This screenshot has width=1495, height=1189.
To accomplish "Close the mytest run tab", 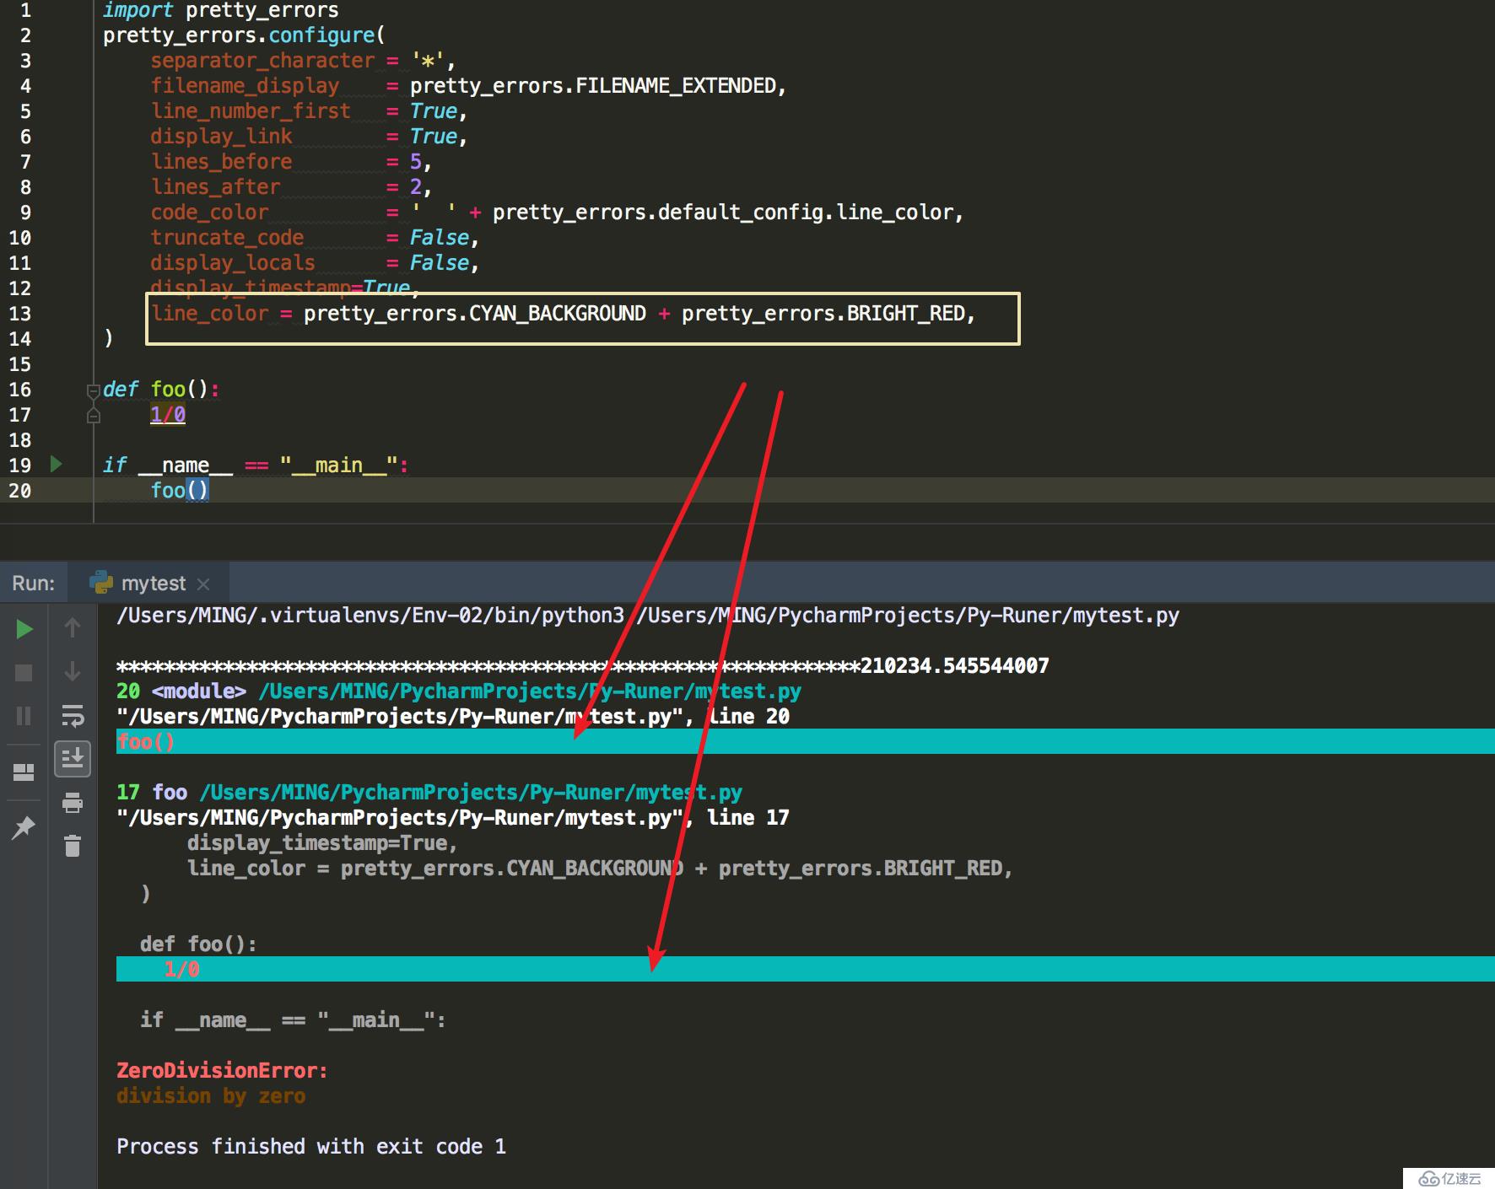I will [x=202, y=584].
